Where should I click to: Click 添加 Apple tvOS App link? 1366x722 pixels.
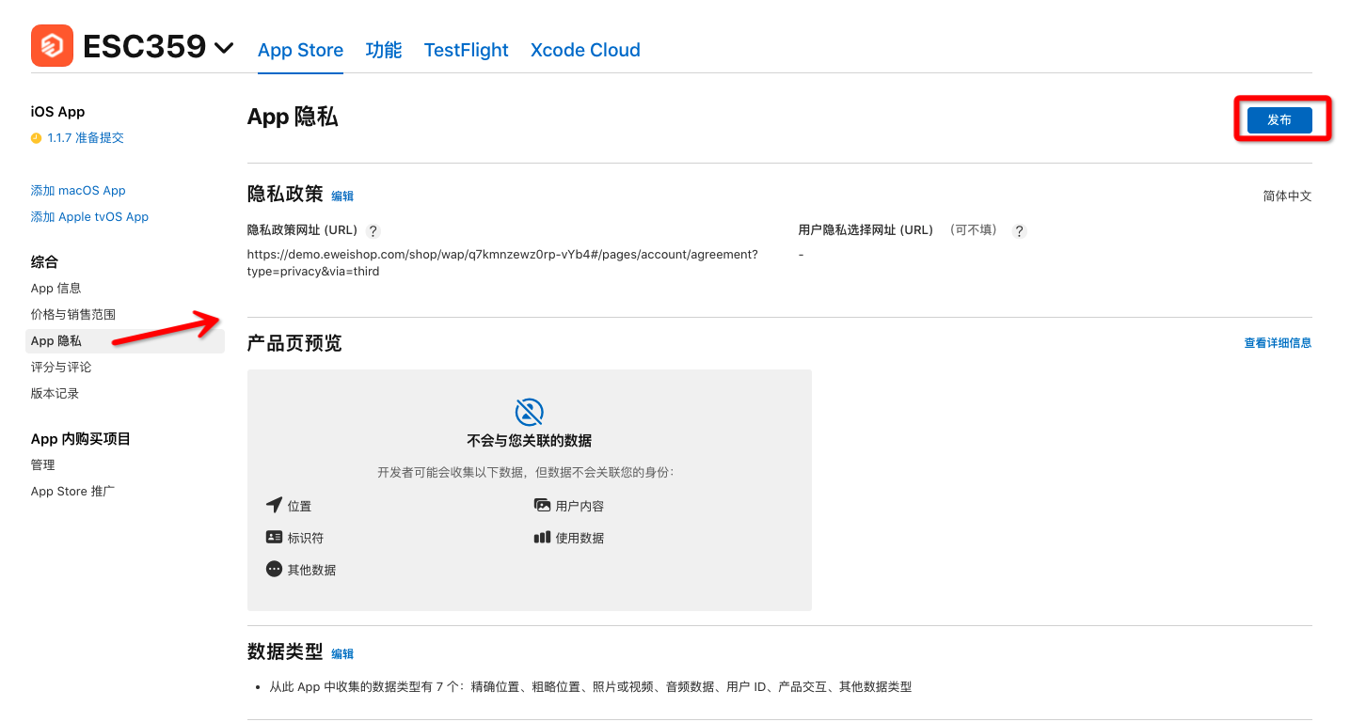[89, 217]
